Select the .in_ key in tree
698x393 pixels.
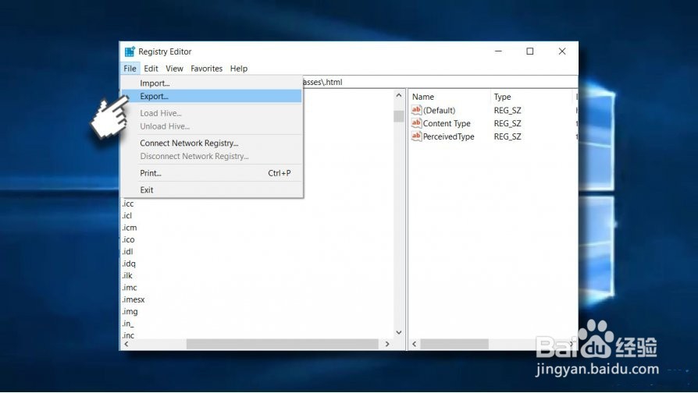coord(128,324)
